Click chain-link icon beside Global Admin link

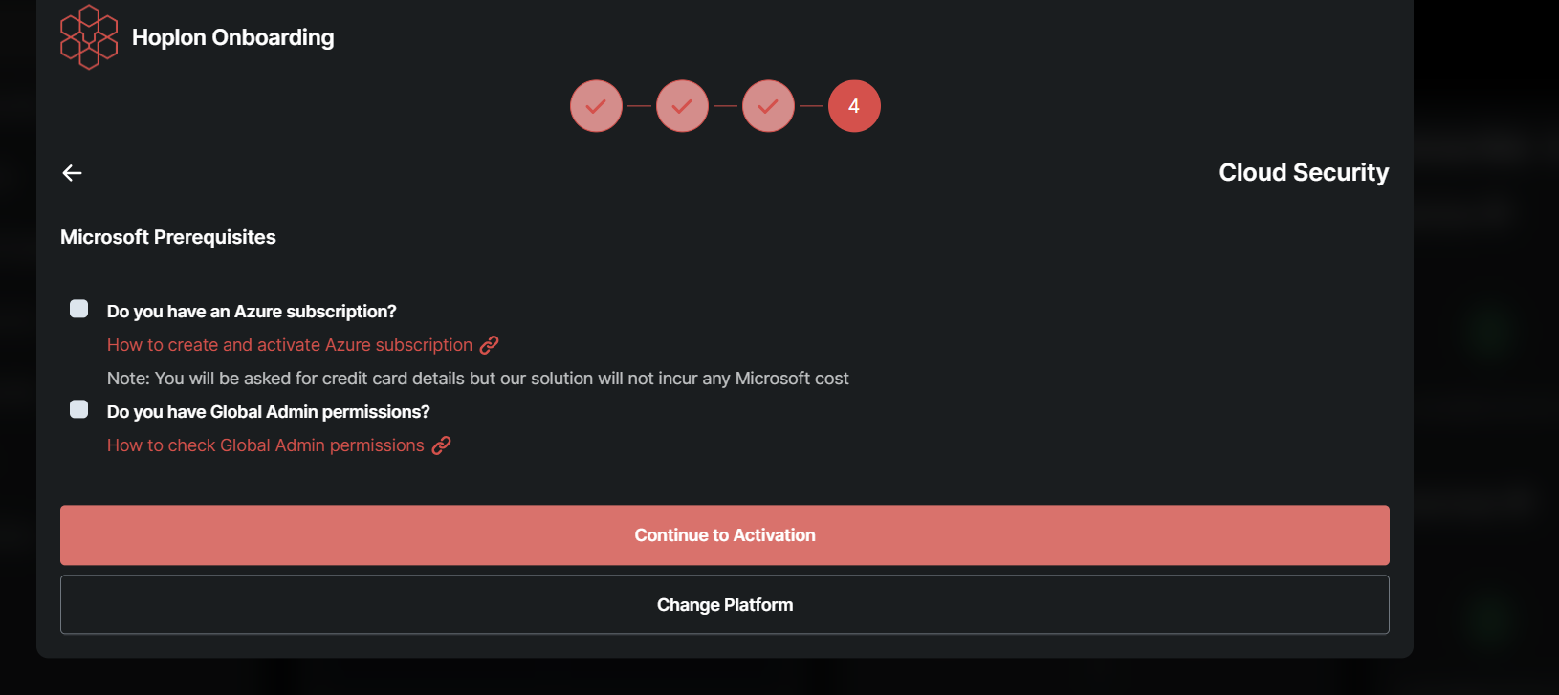click(x=441, y=445)
